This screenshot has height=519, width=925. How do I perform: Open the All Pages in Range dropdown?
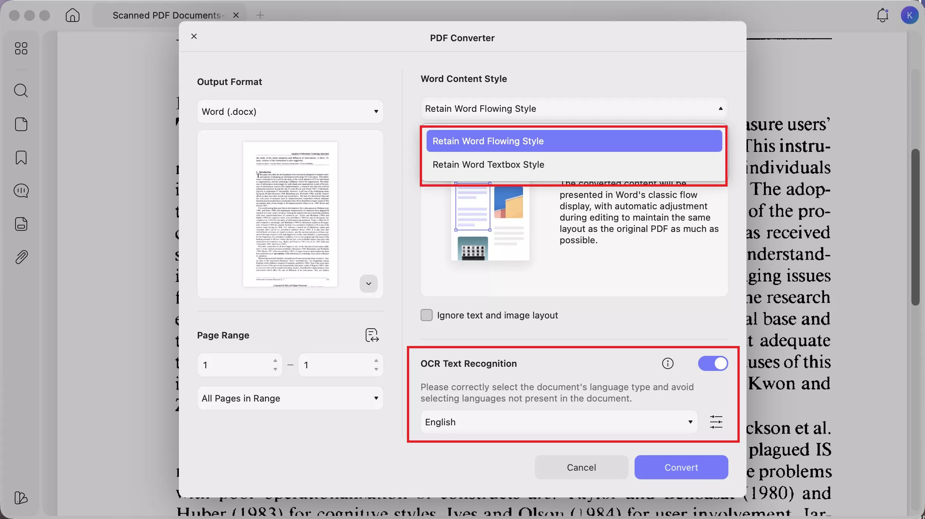pos(290,398)
